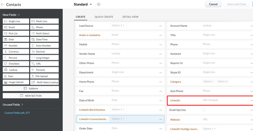Select the Date field type

click(16, 40)
